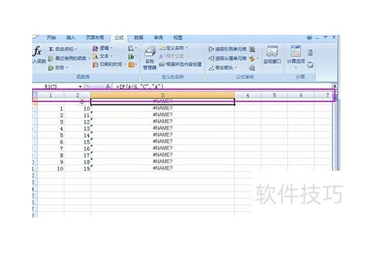
Task: Click the Calculate Now icon
Action: [x=310, y=52]
